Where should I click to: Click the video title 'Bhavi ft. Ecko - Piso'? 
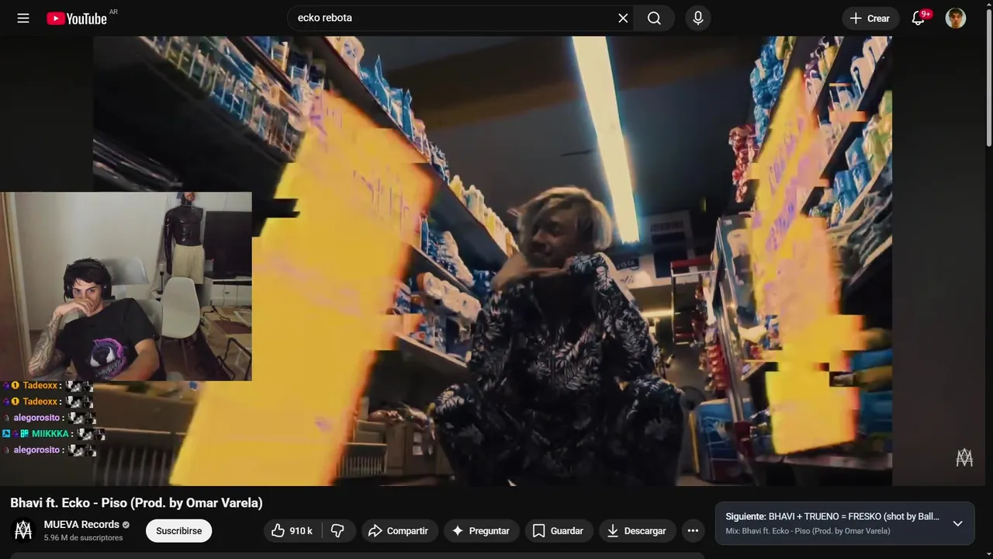(x=137, y=502)
